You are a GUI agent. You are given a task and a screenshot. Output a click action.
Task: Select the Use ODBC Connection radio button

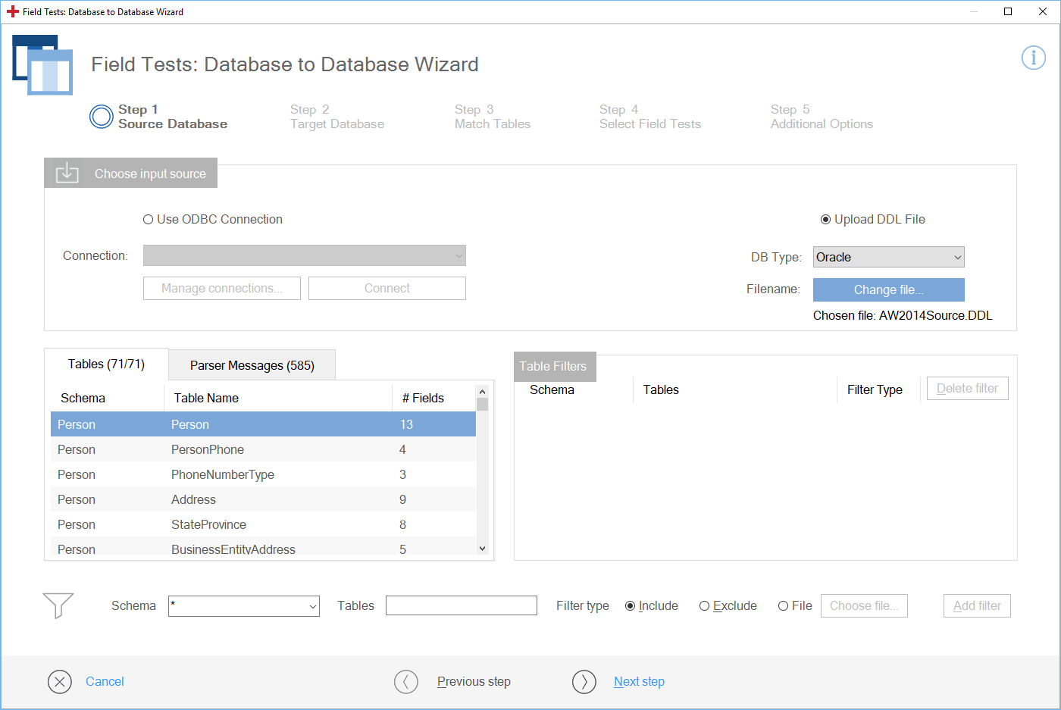click(x=149, y=220)
